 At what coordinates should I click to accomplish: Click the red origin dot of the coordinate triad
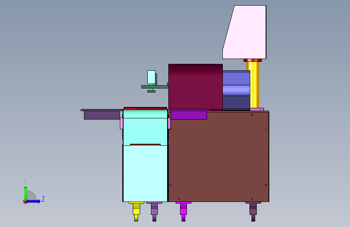click(x=25, y=202)
